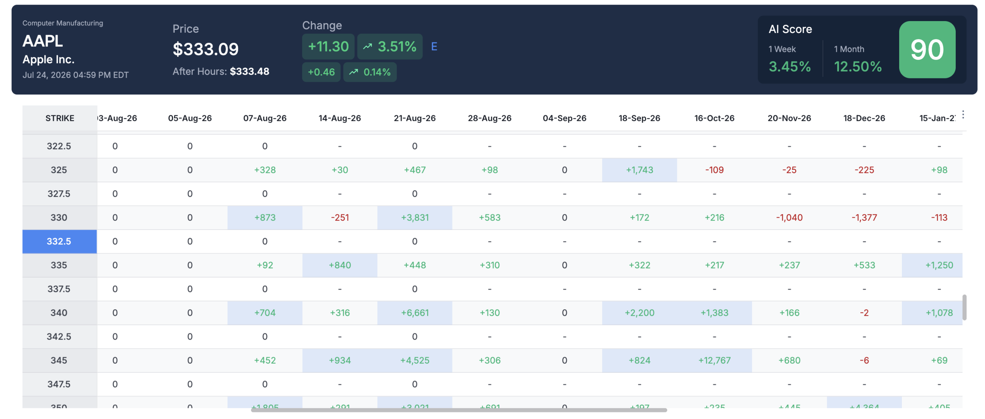Click the +4,525 cell in 345 row
This screenshot has height=419, width=985.
click(414, 360)
